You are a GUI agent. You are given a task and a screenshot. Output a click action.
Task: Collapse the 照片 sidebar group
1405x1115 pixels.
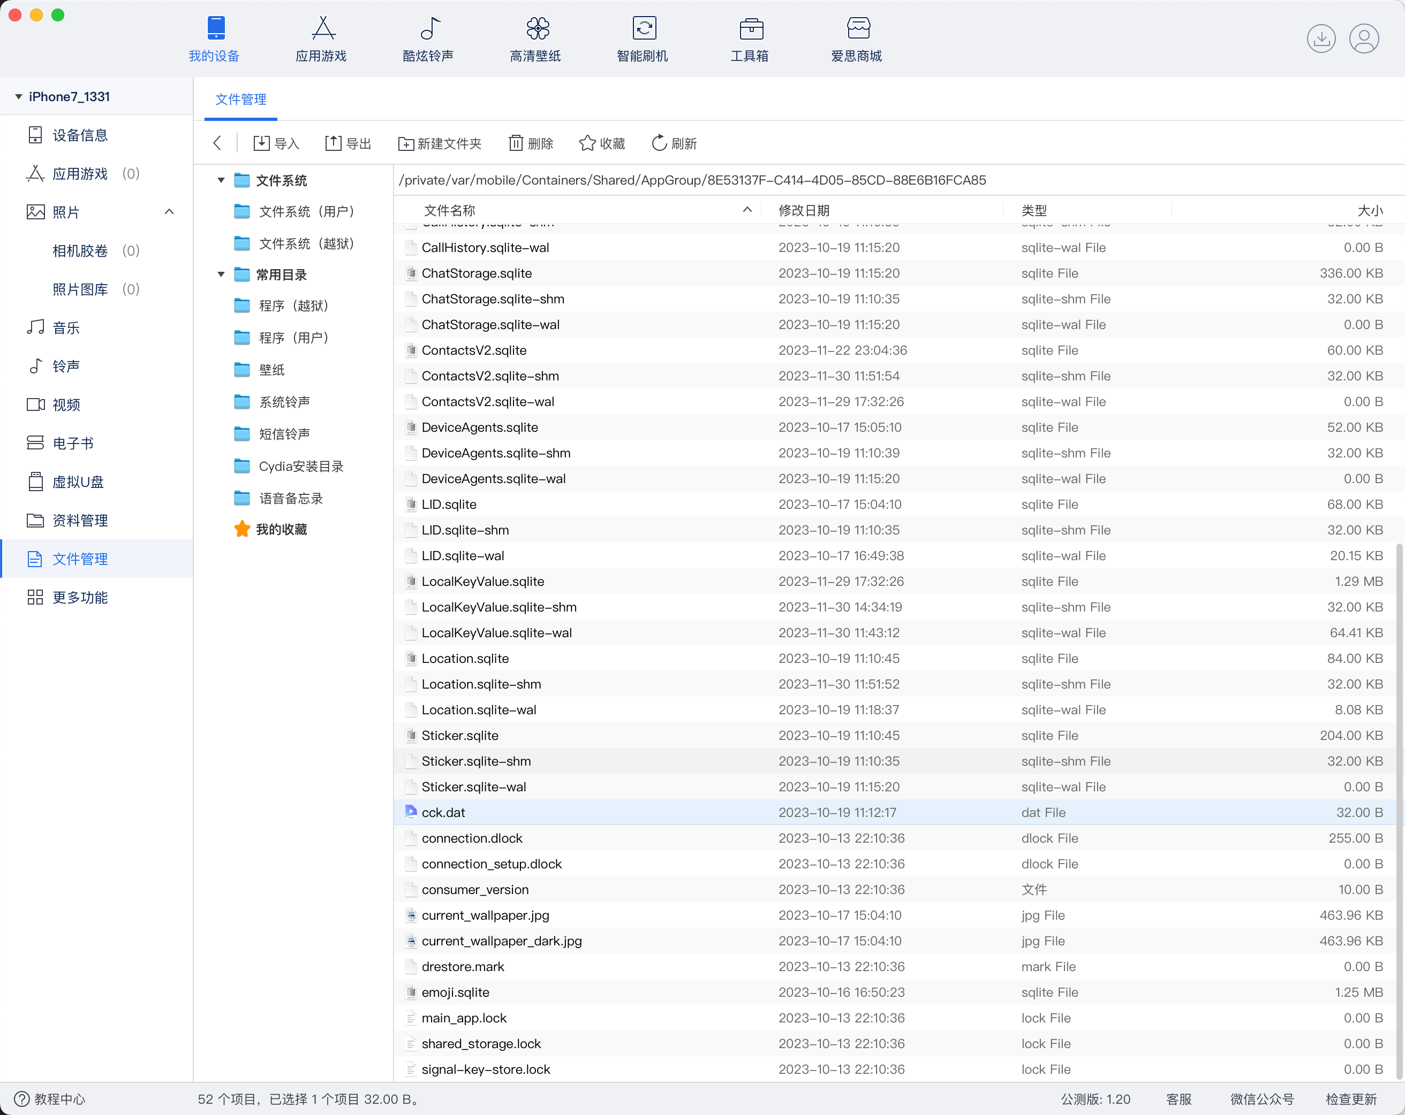click(x=169, y=212)
